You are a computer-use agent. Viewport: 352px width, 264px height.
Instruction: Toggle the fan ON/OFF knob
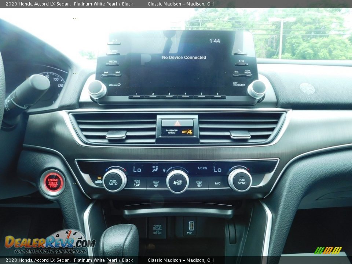click(x=177, y=181)
